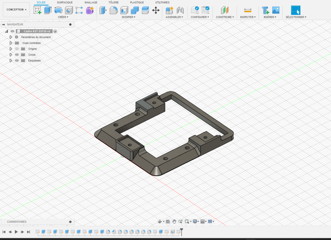Switch to the TÔLERIE tab
Viewport: 331px width, 240px height.
pos(113,2)
